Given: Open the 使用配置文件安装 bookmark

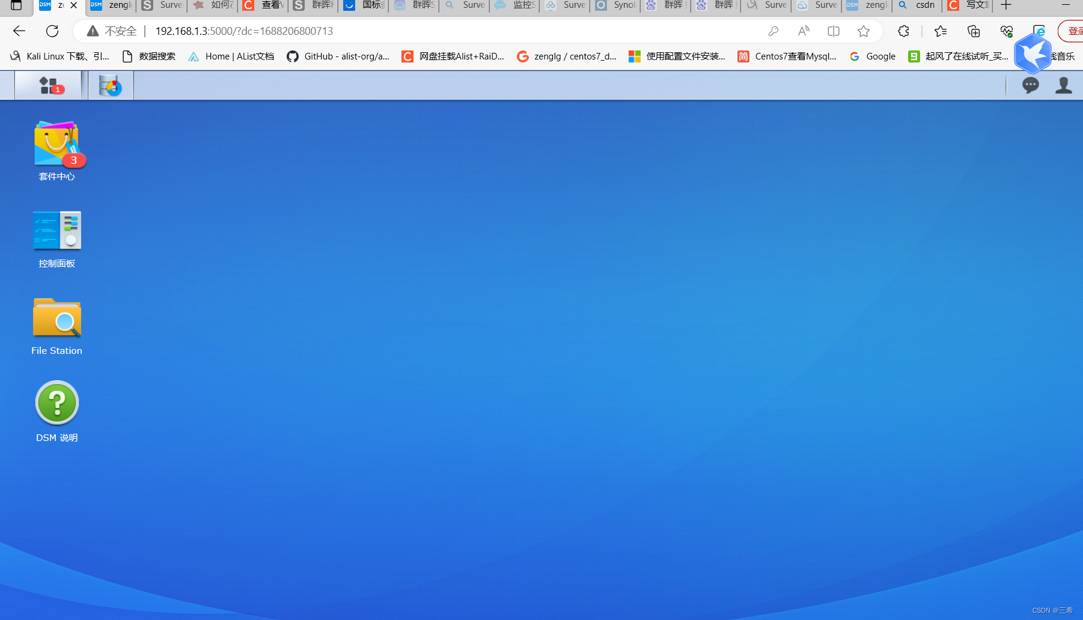Looking at the screenshot, I should (x=677, y=56).
